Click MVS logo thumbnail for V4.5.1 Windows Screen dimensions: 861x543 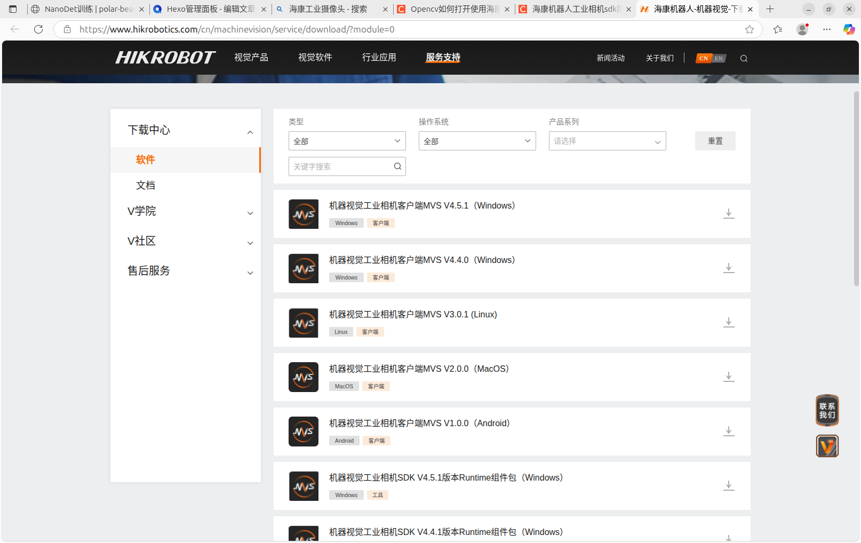[x=304, y=214]
